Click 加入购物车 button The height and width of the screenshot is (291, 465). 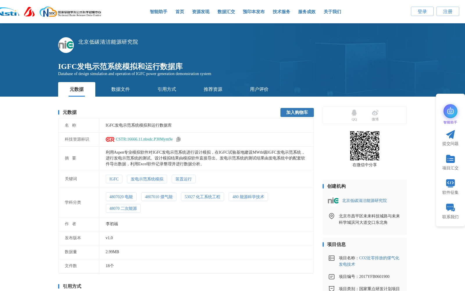[x=297, y=112]
